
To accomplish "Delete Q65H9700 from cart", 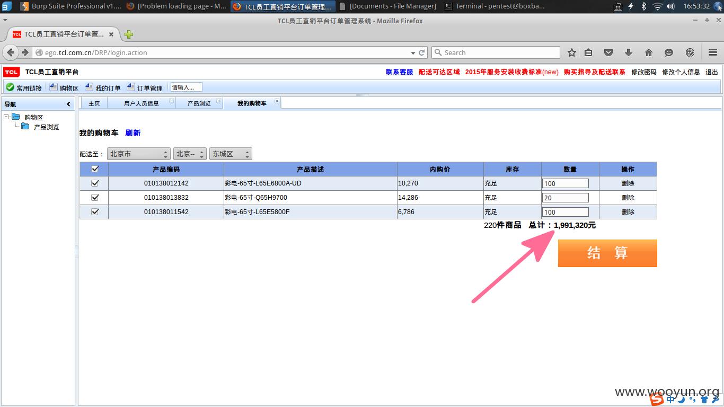I will [x=628, y=198].
